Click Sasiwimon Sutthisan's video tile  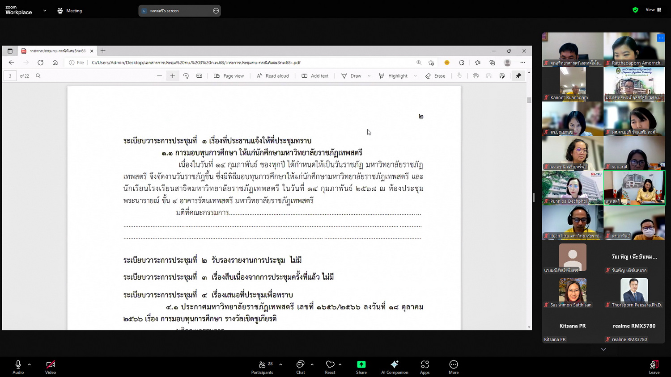572,292
